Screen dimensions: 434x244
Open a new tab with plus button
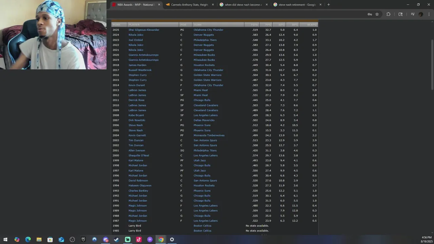point(329,5)
